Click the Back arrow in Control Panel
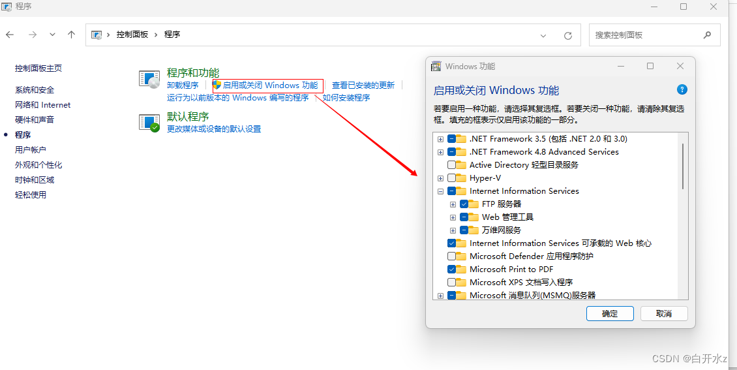This screenshot has width=737, height=370. tap(10, 35)
